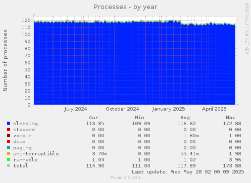Screen dimensions: 251x183
Task: Click the 'Cur:' column header
Action: point(94,118)
